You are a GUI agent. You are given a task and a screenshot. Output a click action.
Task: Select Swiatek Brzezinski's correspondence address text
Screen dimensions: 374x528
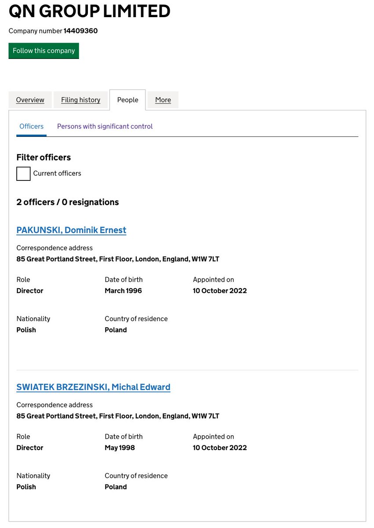(x=118, y=416)
